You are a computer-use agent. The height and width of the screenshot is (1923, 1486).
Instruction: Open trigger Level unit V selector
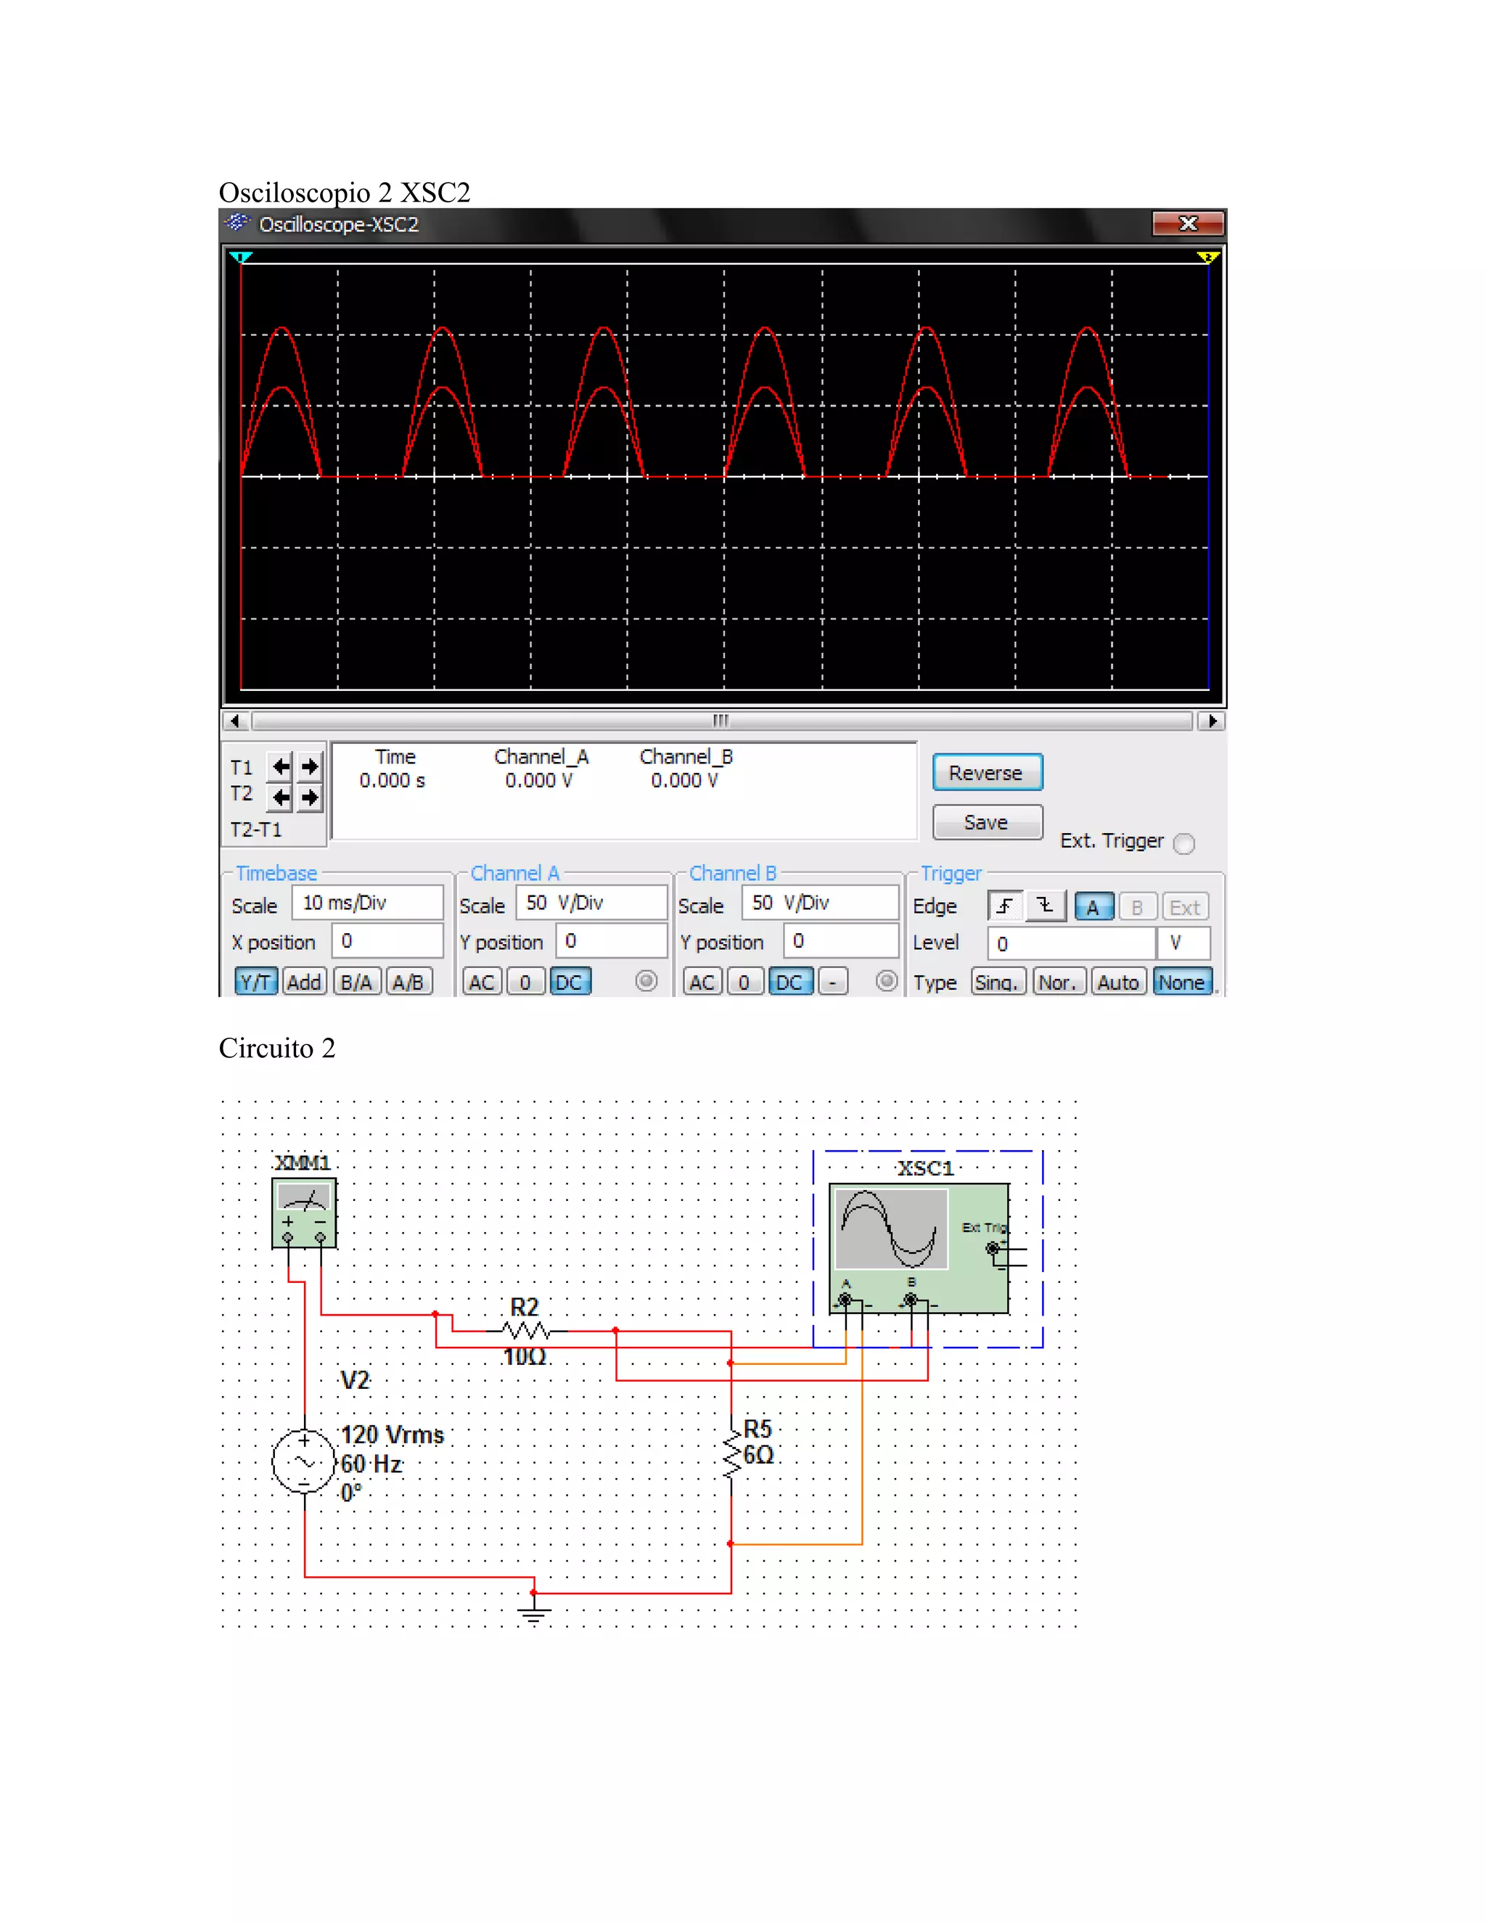pyautogui.click(x=1183, y=943)
